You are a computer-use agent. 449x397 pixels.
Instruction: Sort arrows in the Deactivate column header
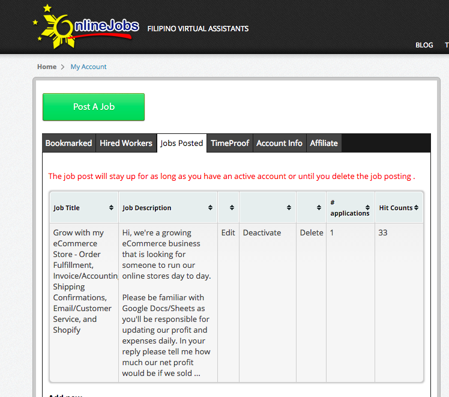coord(289,208)
